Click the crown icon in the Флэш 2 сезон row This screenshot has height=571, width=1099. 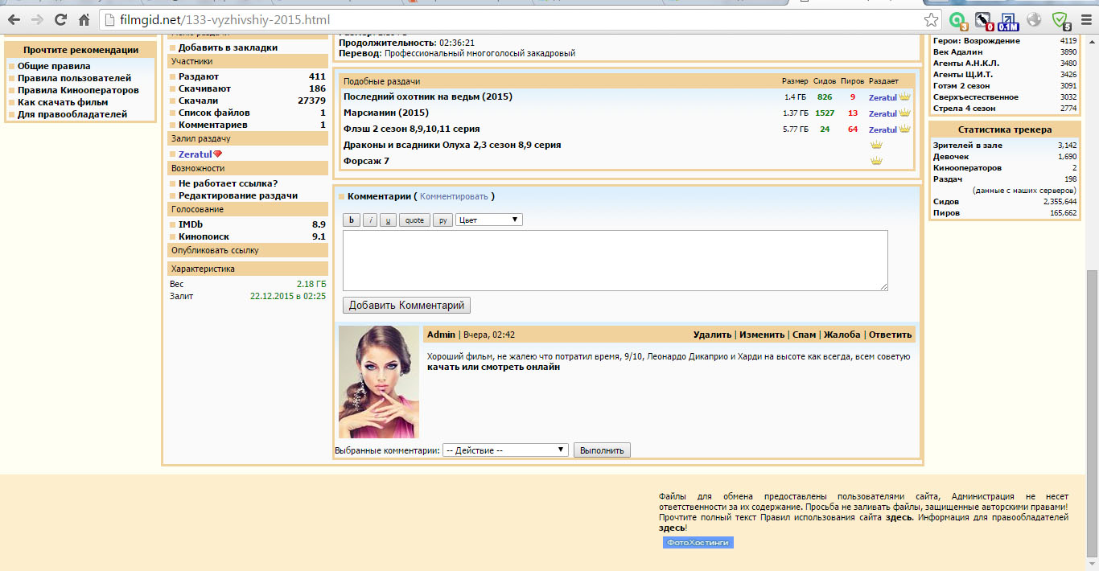coord(904,129)
